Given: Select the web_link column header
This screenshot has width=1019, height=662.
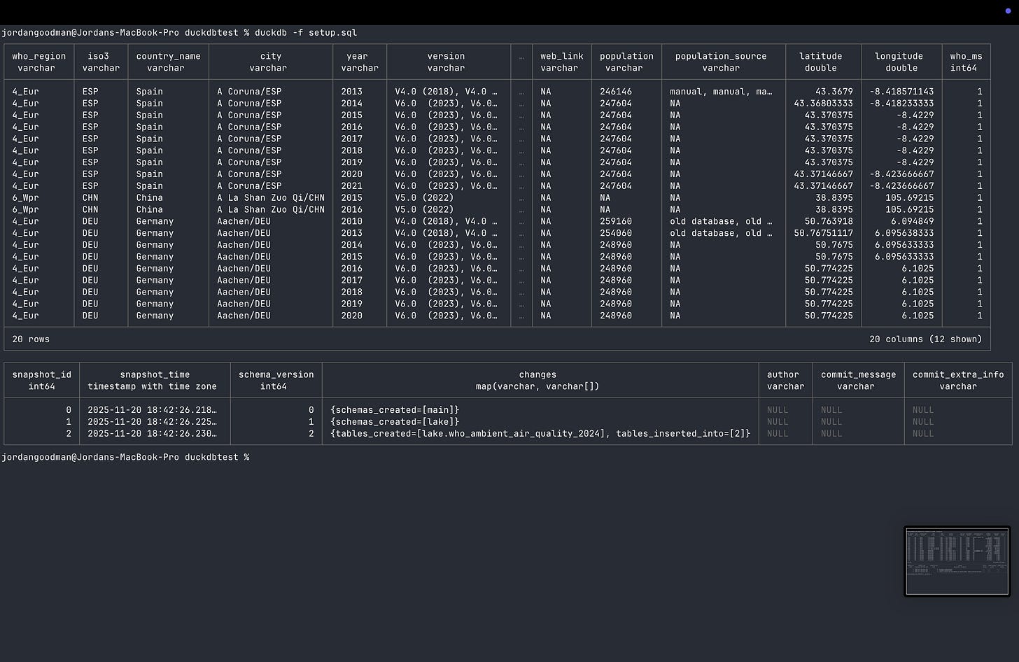Looking at the screenshot, I should click(561, 62).
